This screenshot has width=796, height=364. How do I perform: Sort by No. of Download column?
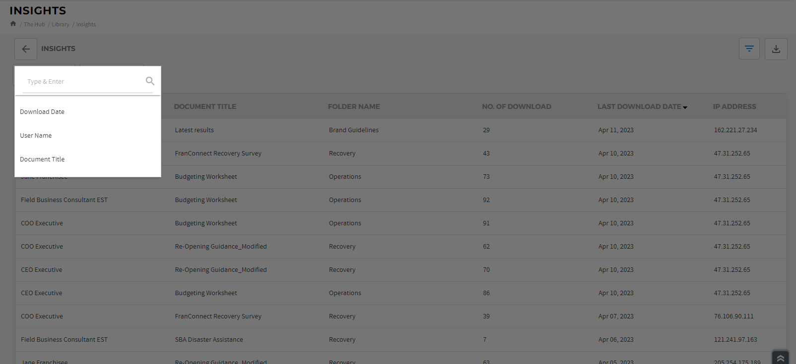click(x=516, y=106)
